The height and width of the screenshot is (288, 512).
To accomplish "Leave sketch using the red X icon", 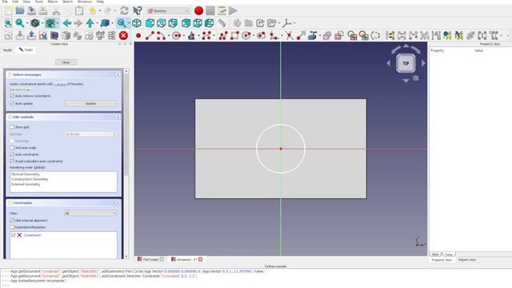I will coord(123,35).
